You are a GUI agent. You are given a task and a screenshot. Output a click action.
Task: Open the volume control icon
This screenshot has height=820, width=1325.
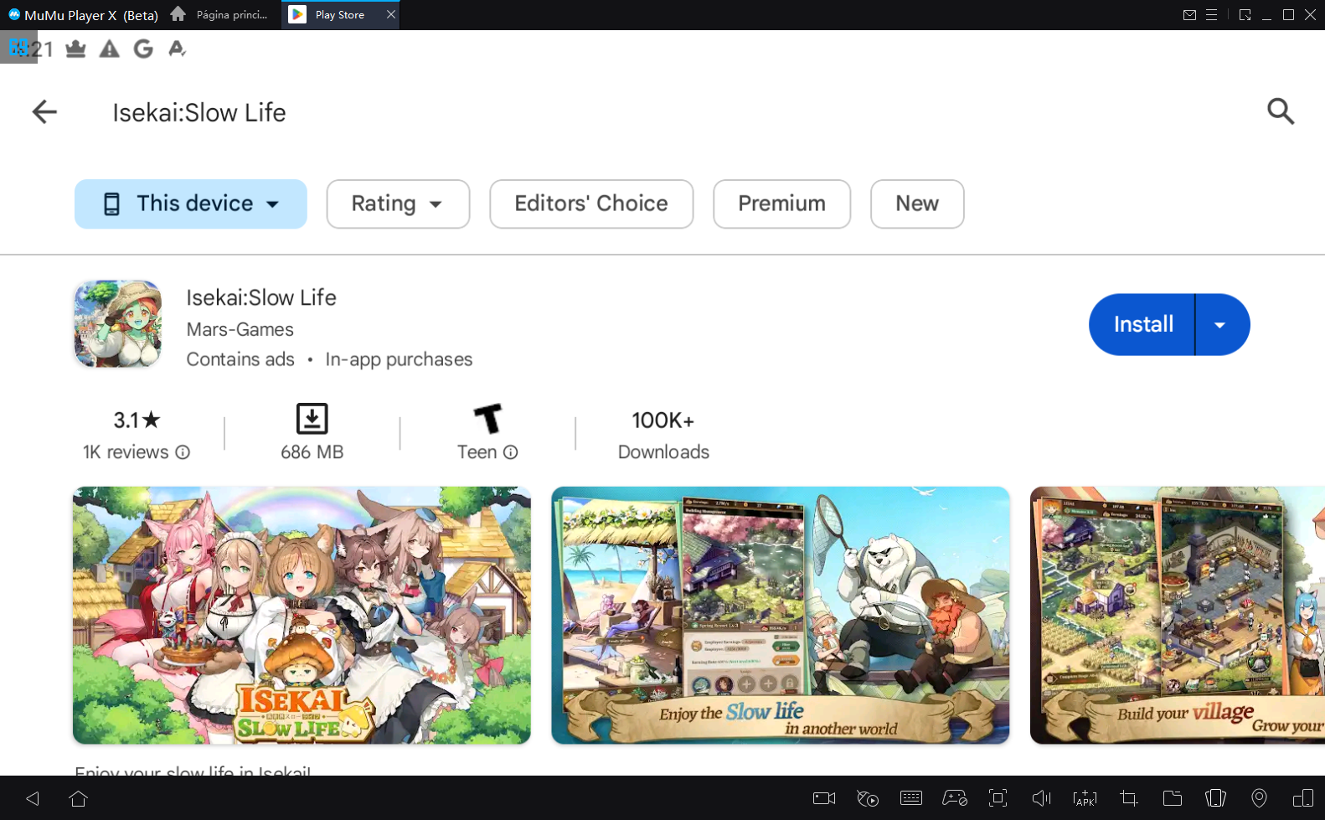(1041, 798)
